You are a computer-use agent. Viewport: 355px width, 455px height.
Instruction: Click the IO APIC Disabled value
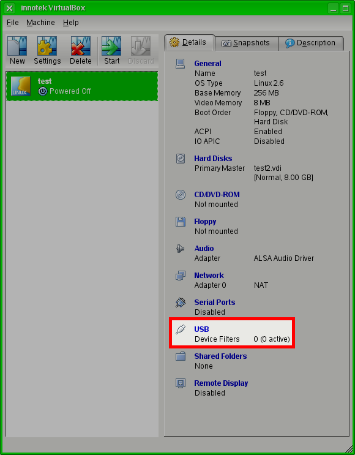269,141
